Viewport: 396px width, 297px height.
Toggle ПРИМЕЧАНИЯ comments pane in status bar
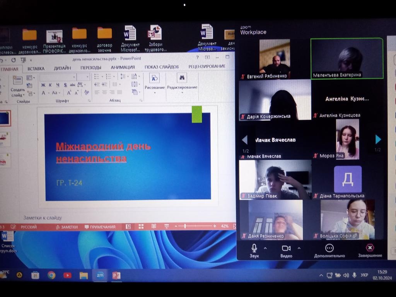point(100,227)
